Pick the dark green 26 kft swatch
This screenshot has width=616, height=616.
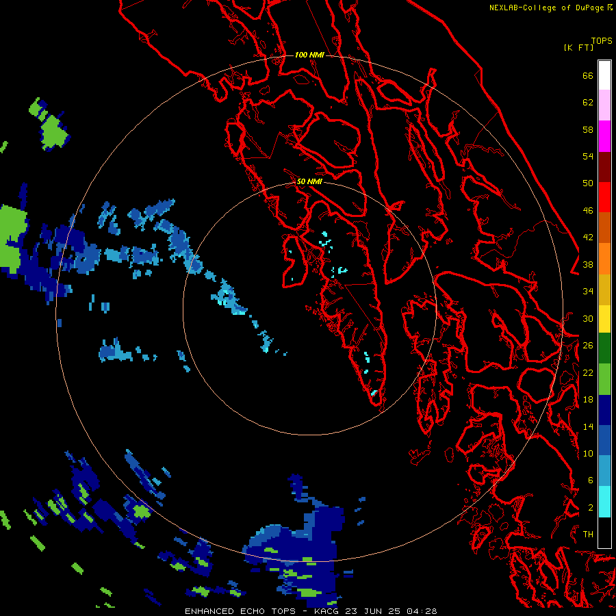[604, 348]
